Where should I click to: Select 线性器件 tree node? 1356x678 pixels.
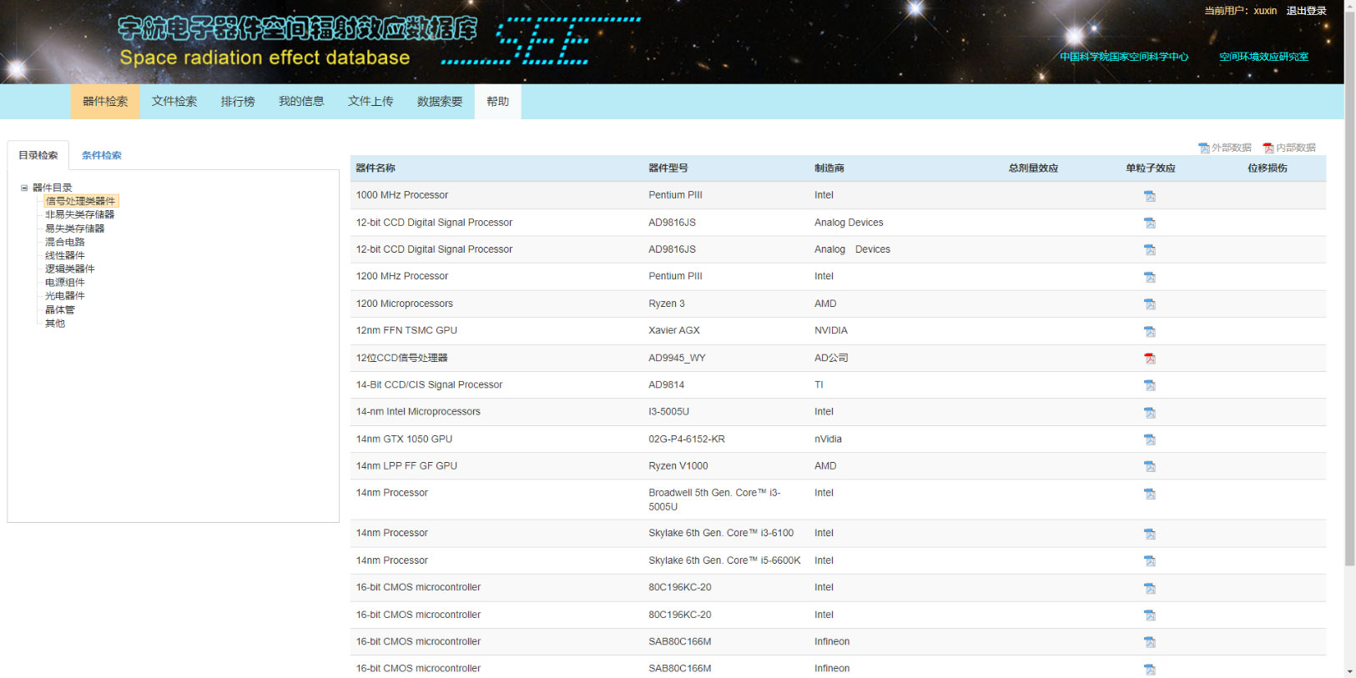pos(64,255)
